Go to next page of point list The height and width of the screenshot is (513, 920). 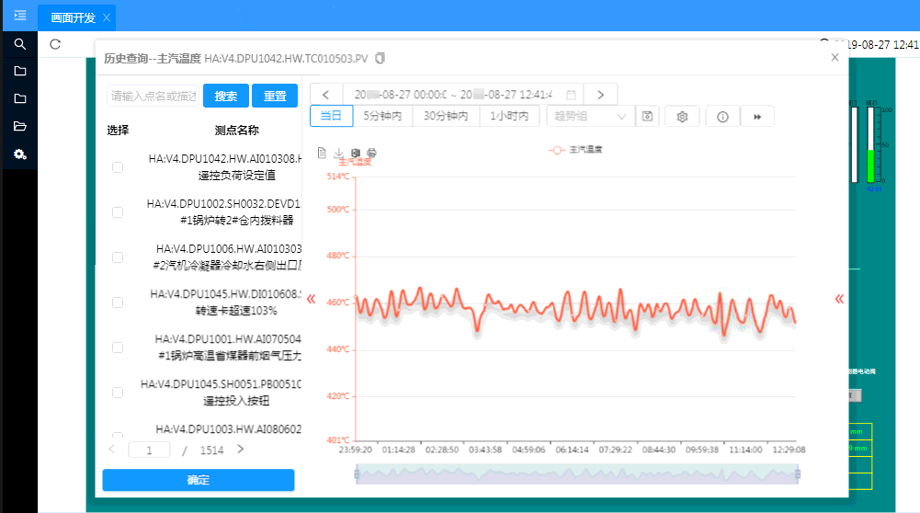pos(240,449)
